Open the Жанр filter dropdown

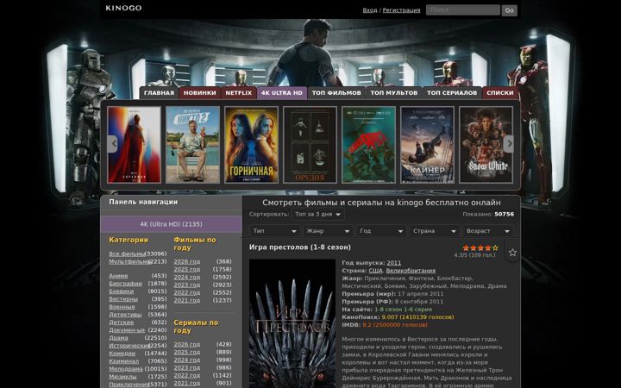[x=328, y=231]
